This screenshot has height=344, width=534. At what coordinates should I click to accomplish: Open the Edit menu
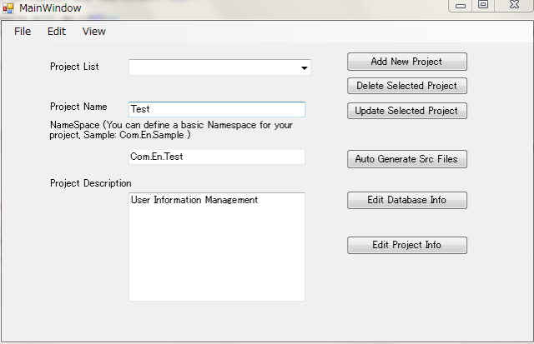tap(57, 32)
